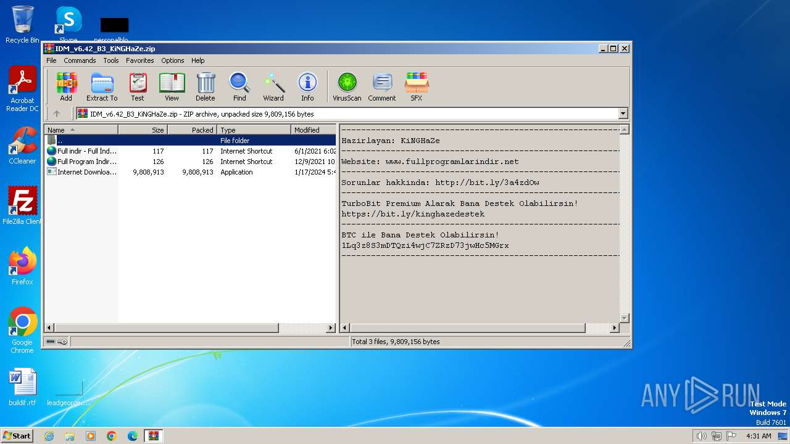Viewport: 790px width, 444px height.
Task: Launch the Wizard tool
Action: [x=273, y=86]
